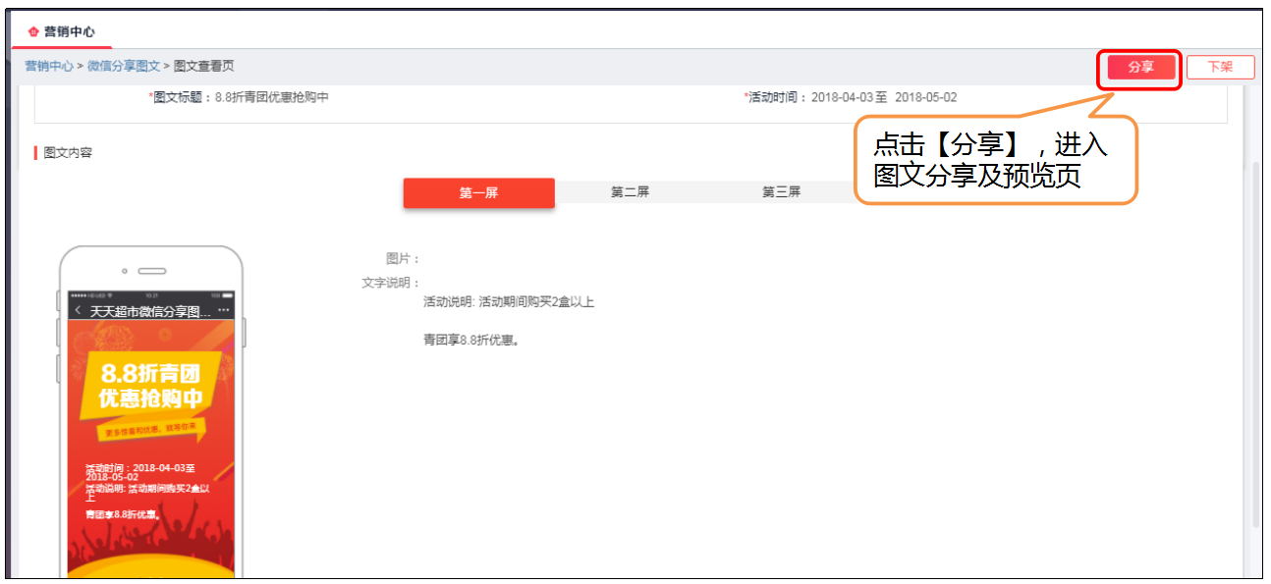Open the "..." more options icon in preview
This screenshot has height=584, width=1271.
[x=224, y=309]
